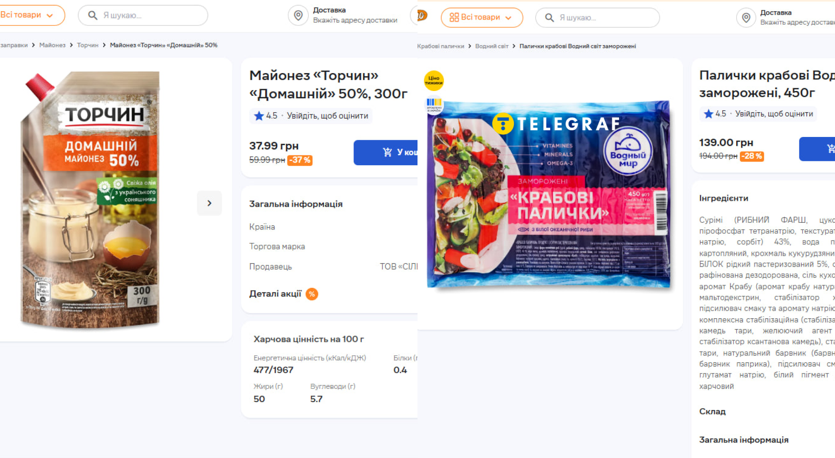The width and height of the screenshot is (835, 458).
Task: Click the crab sticks product image
Action: pyautogui.click(x=548, y=194)
